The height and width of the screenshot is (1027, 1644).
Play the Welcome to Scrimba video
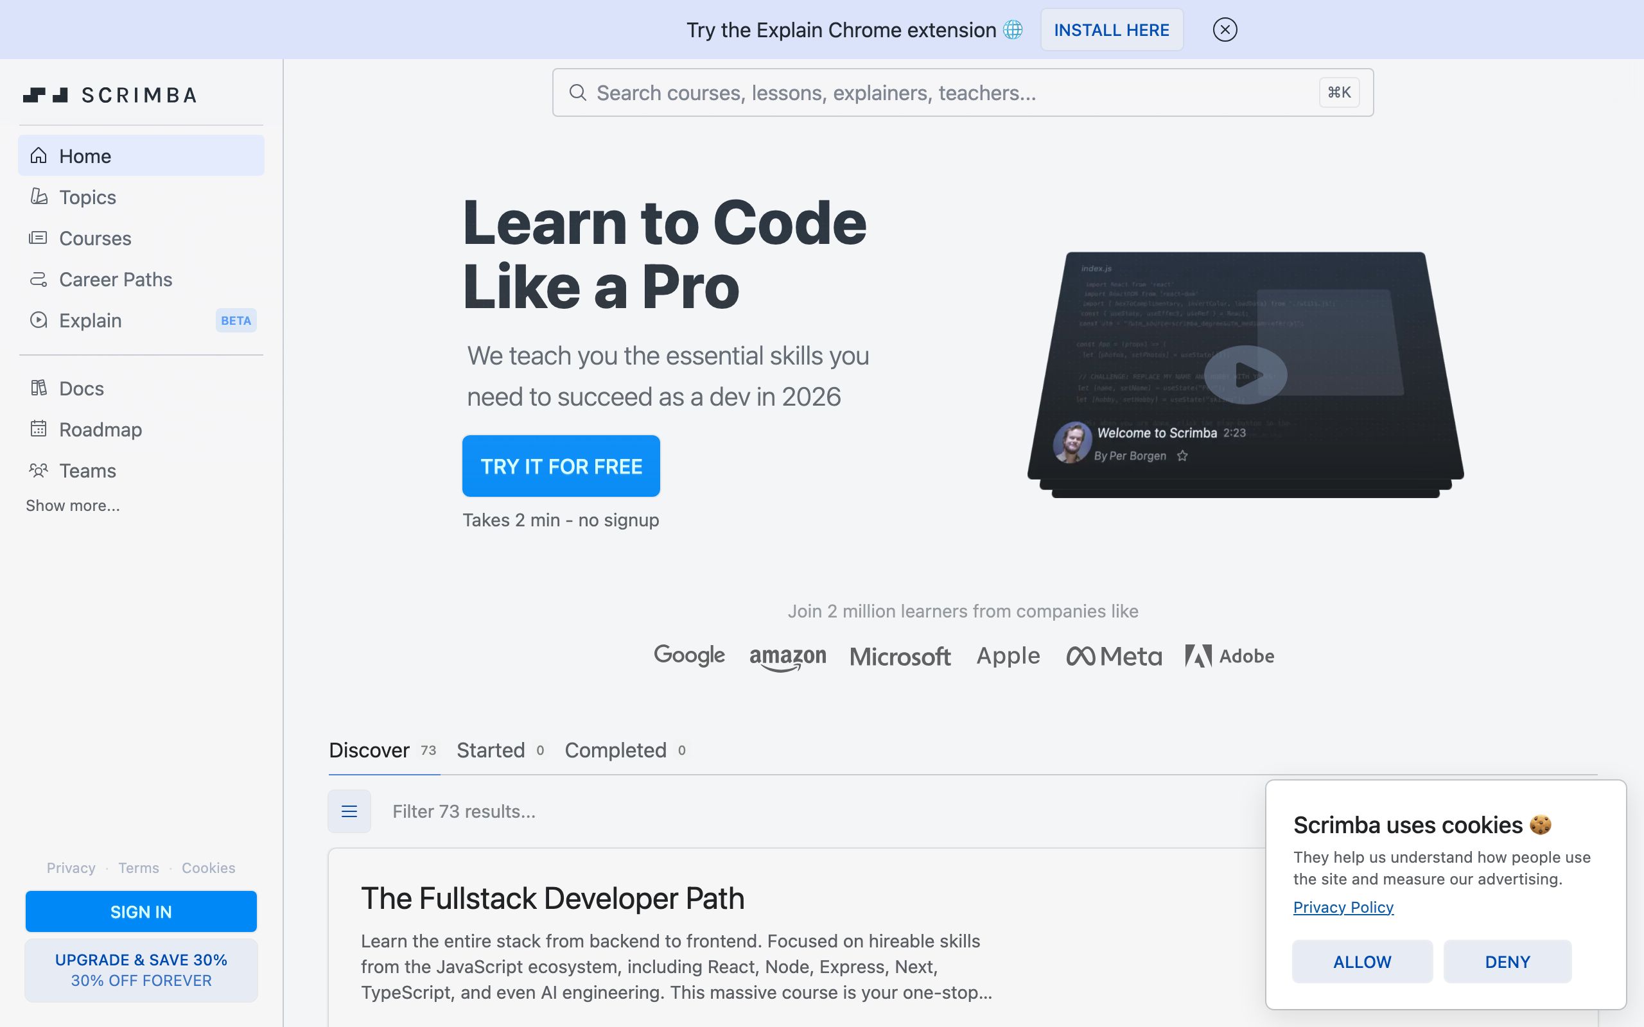(1245, 374)
